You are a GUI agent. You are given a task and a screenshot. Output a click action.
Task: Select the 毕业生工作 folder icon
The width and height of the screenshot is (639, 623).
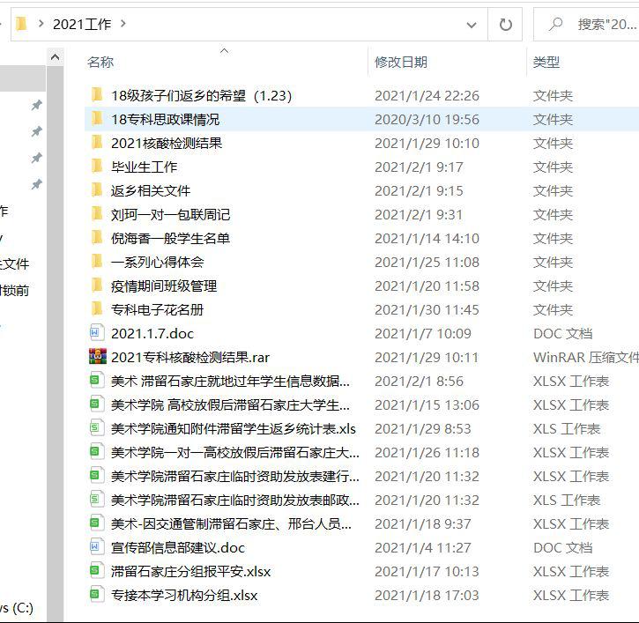pos(97,167)
